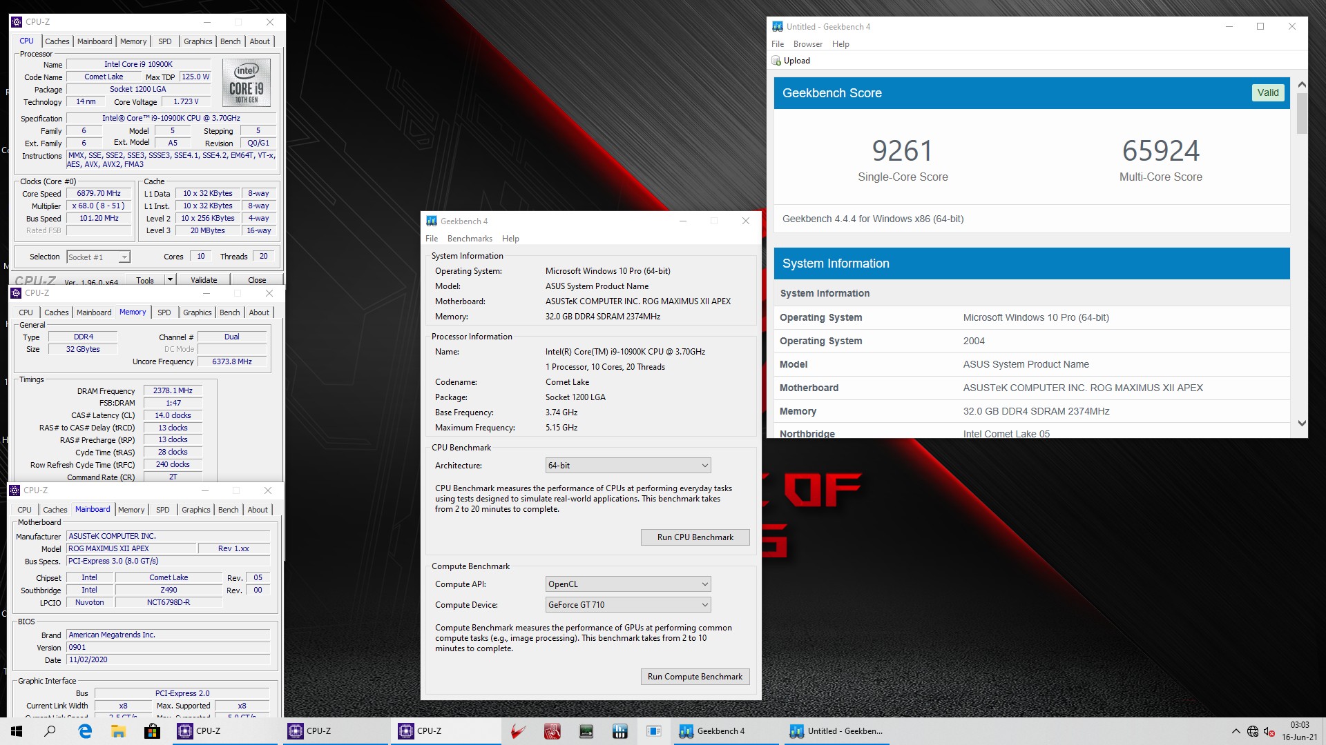Open the Tools dropdown arrow in CPU-Z

(x=170, y=279)
